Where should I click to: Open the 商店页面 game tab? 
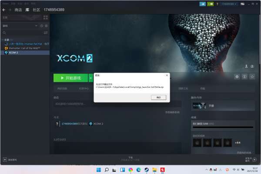(62, 89)
